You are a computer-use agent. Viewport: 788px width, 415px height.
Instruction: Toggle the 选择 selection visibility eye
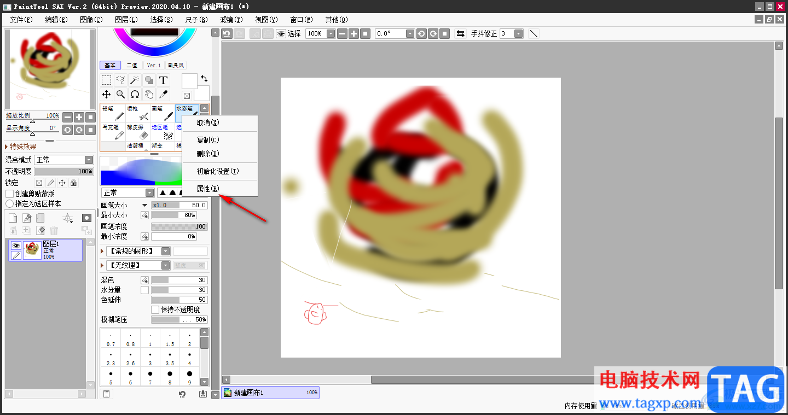tap(281, 33)
